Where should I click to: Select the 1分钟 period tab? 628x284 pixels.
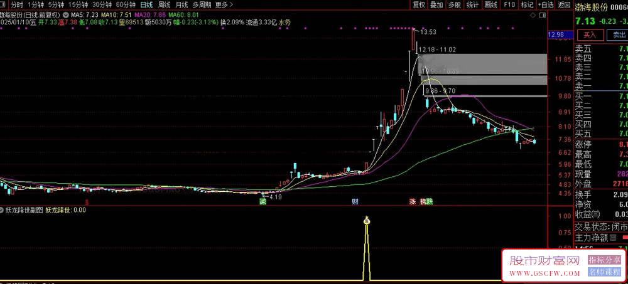36,5
